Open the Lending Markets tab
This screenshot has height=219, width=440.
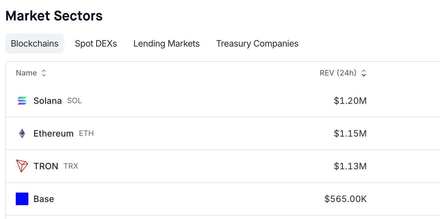pos(166,43)
